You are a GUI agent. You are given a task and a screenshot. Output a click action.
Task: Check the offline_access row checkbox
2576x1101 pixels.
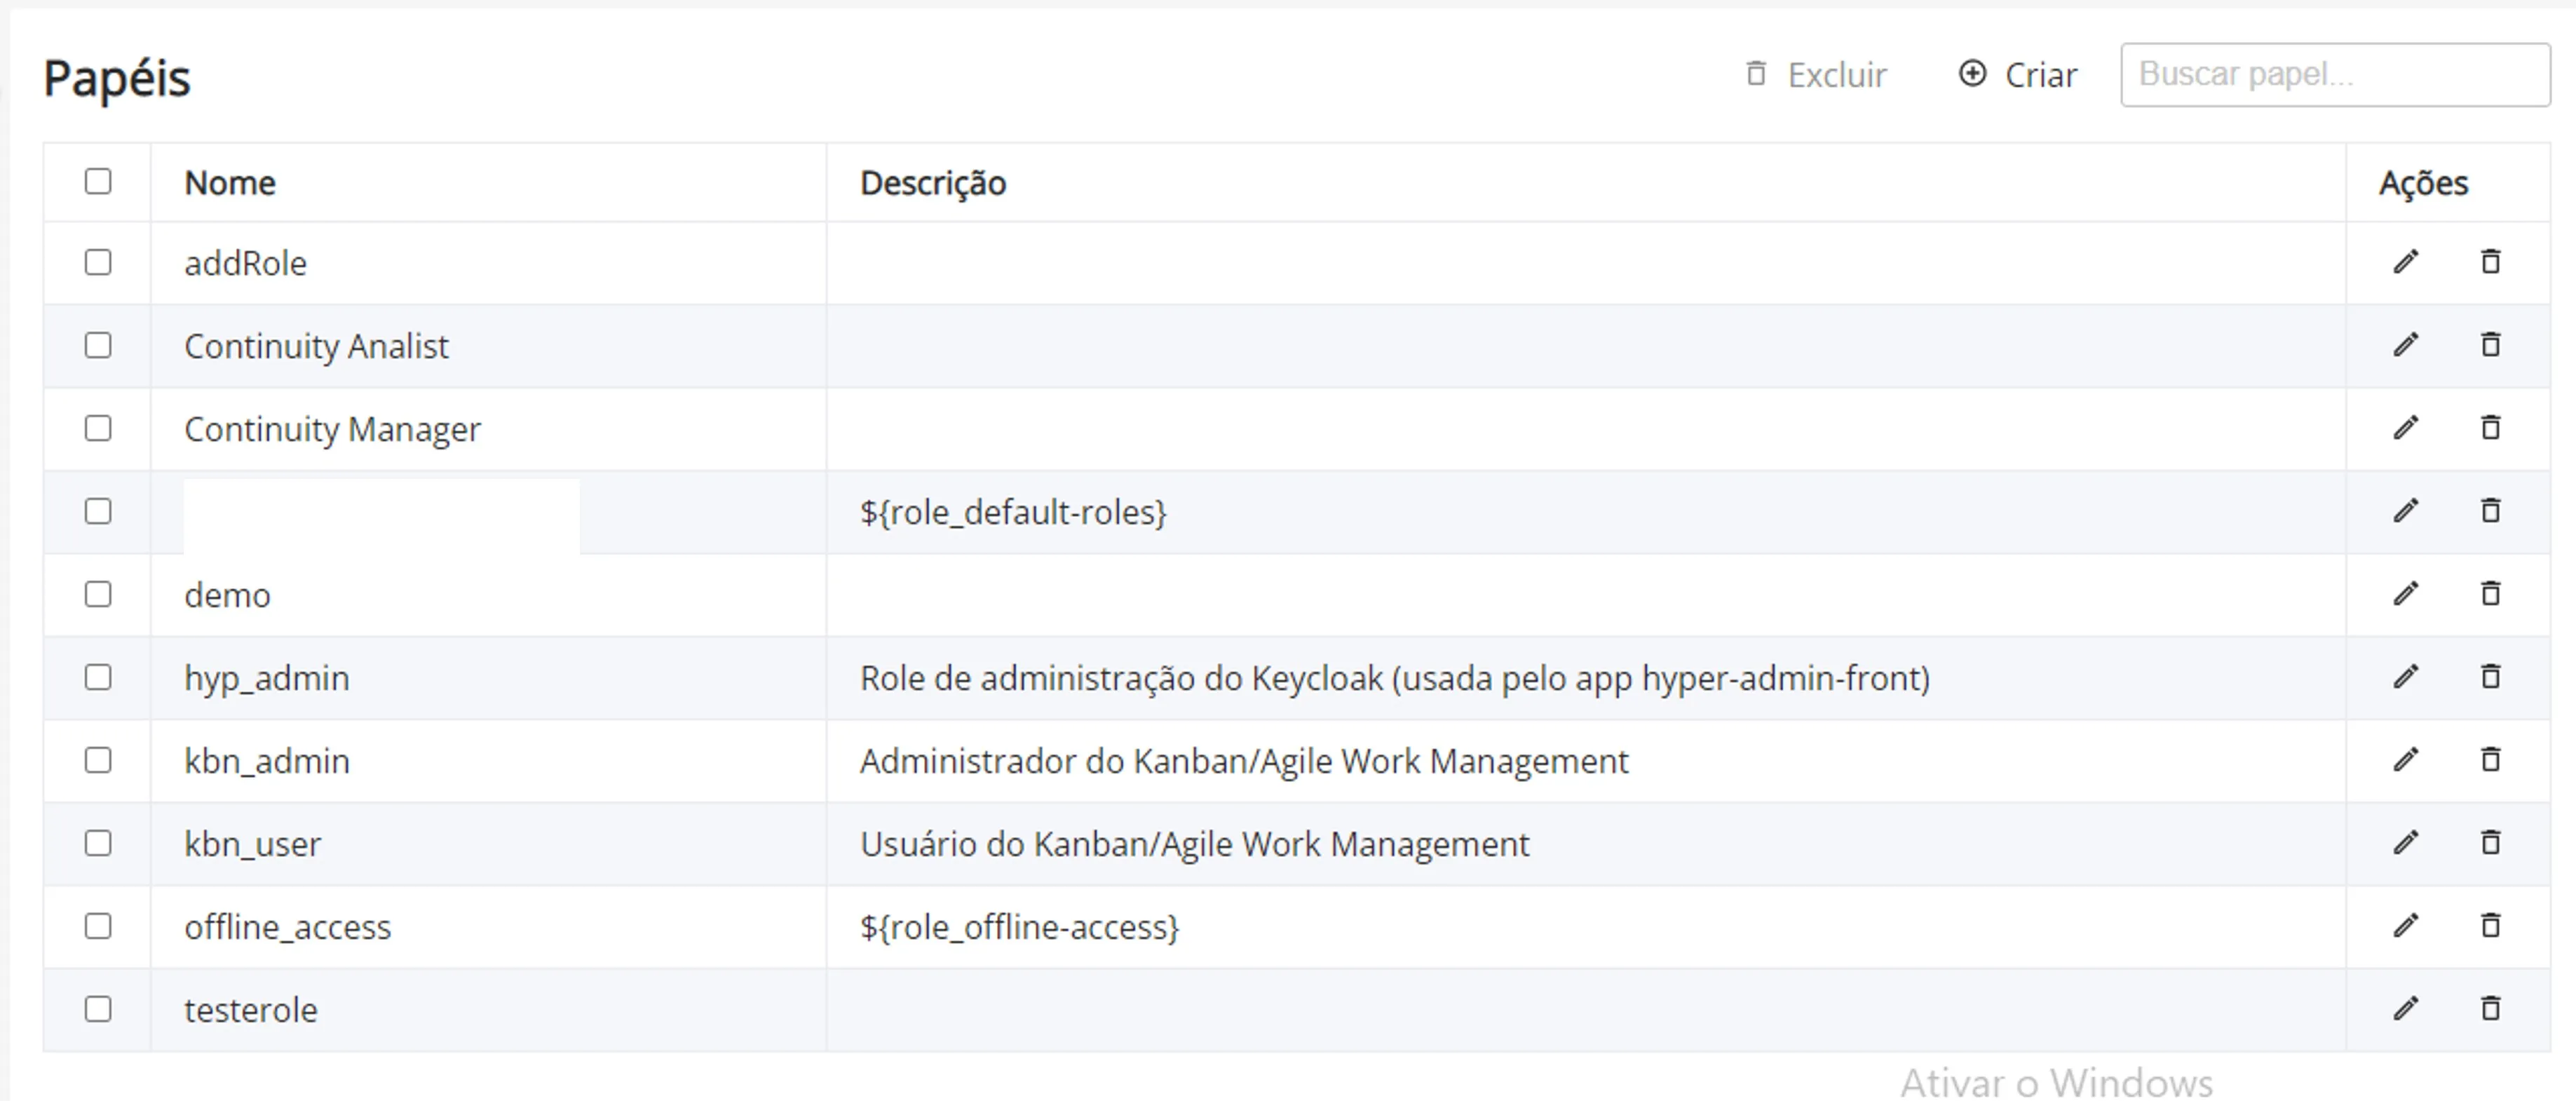click(98, 926)
